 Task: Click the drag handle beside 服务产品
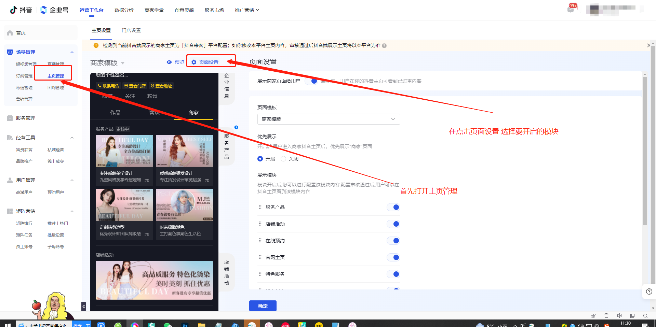[260, 207]
